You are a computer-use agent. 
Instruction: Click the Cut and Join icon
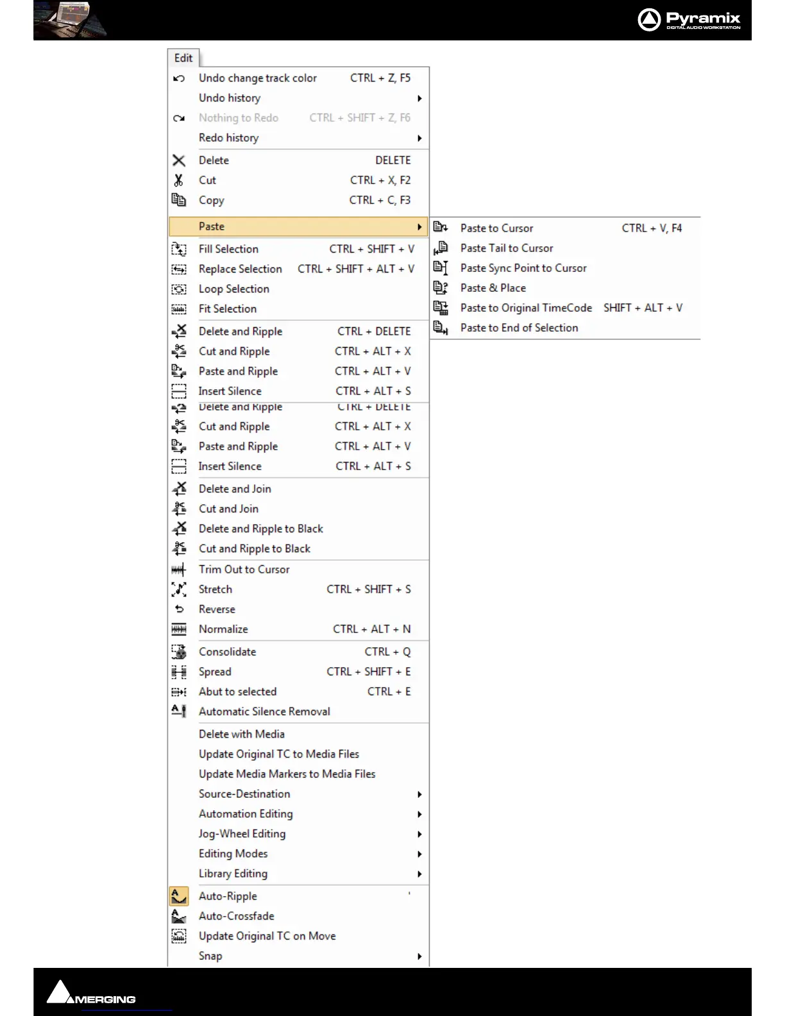tap(179, 509)
